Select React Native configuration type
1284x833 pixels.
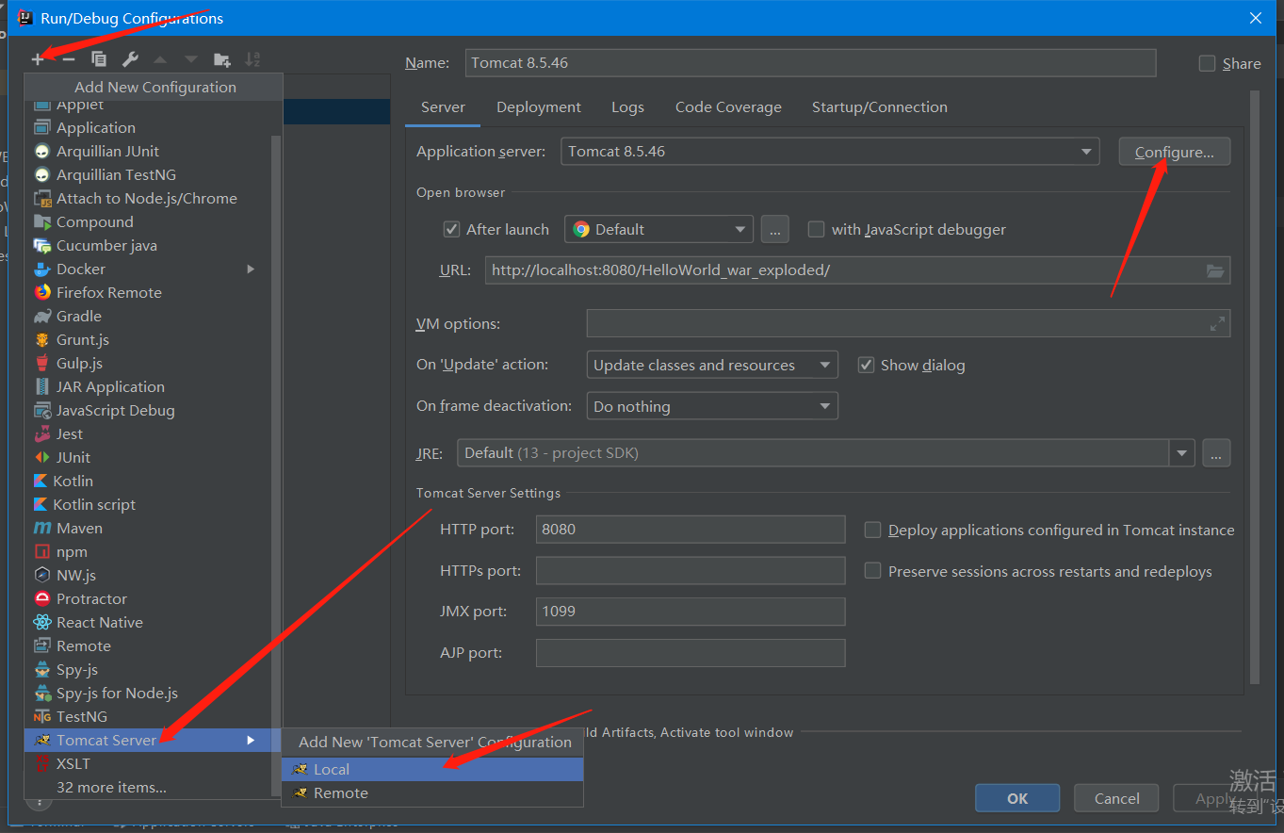coord(148,622)
